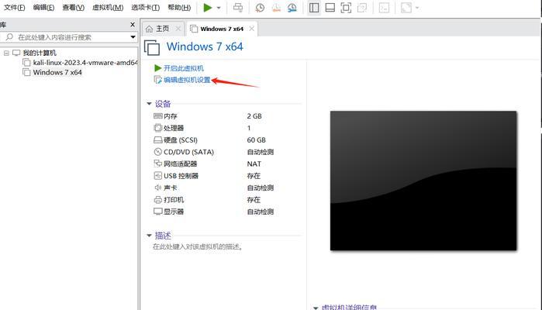Click the processor icon
The height and width of the screenshot is (310, 542).
tap(158, 128)
